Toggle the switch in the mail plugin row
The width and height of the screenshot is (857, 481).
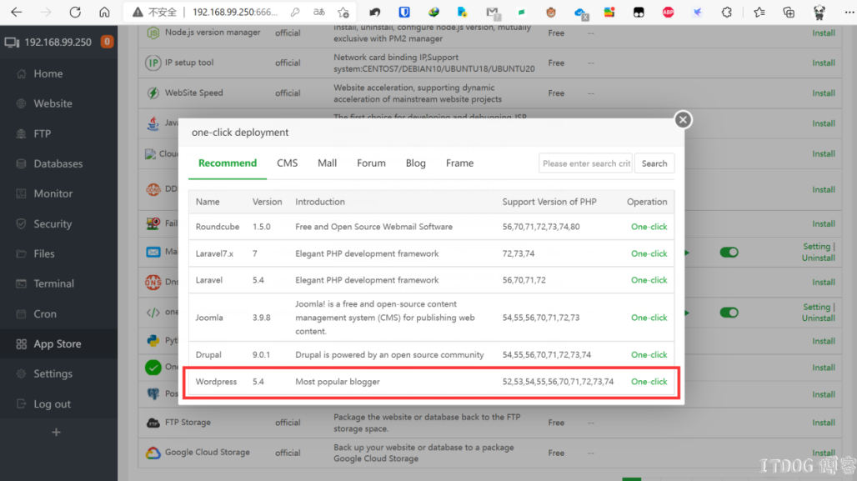tap(729, 252)
